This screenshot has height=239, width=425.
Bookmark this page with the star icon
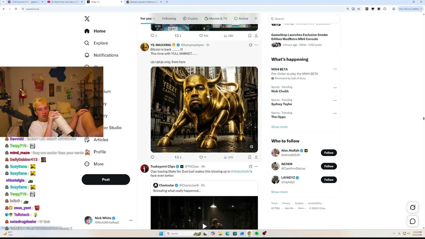(x=359, y=9)
